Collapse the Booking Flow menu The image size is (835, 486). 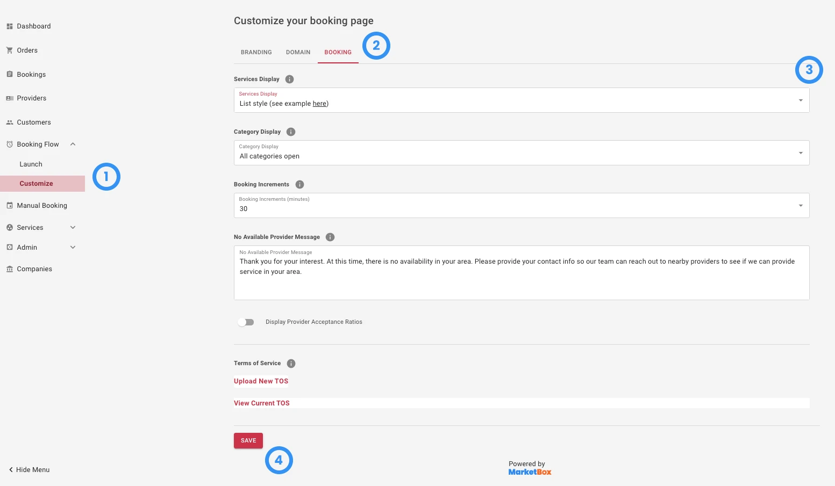[73, 144]
